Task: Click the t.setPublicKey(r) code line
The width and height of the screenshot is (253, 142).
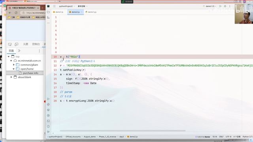Action: [x=73, y=70]
